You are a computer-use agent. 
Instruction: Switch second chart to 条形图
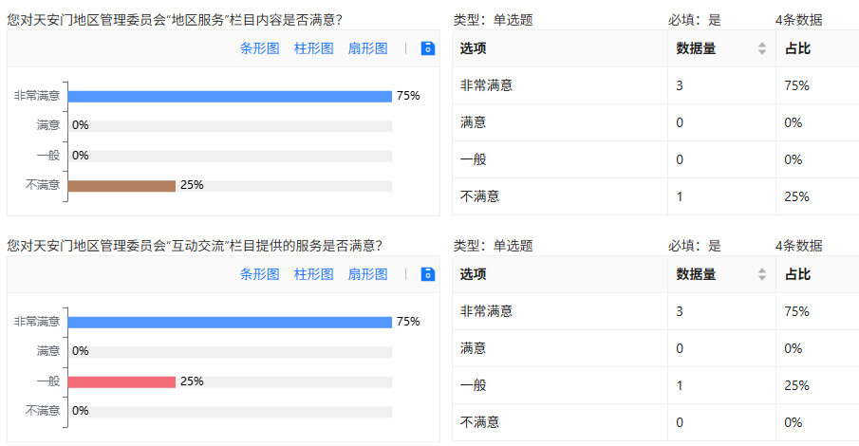pyautogui.click(x=260, y=274)
